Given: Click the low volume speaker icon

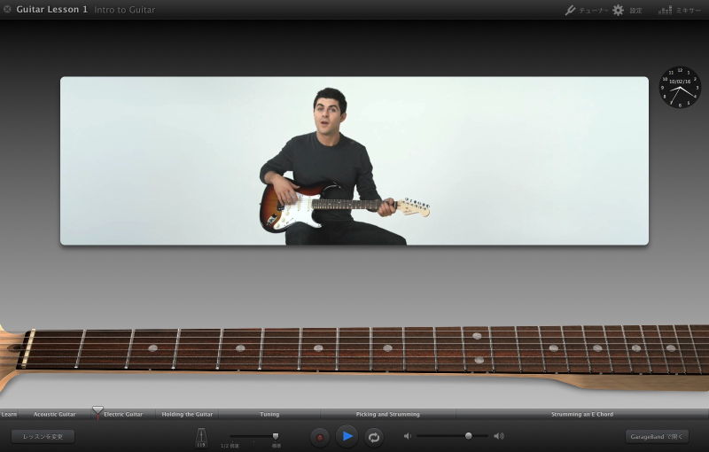Looking at the screenshot, I should click(x=408, y=436).
